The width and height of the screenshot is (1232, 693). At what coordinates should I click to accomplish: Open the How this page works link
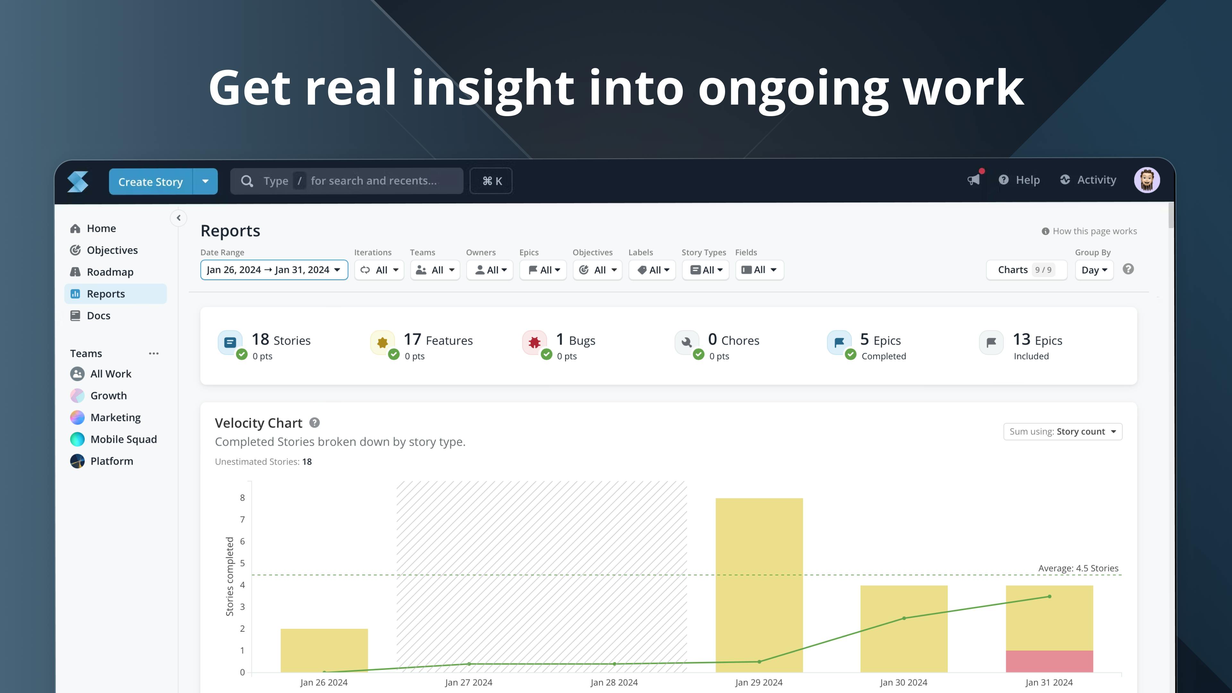tap(1089, 231)
